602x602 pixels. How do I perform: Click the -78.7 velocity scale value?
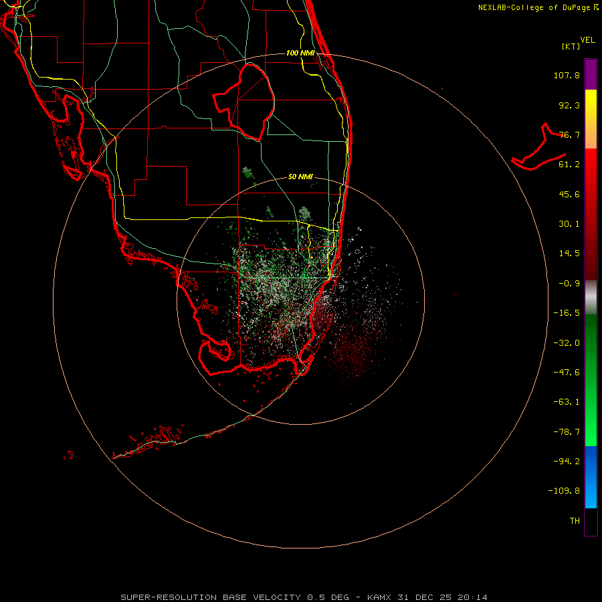click(567, 432)
